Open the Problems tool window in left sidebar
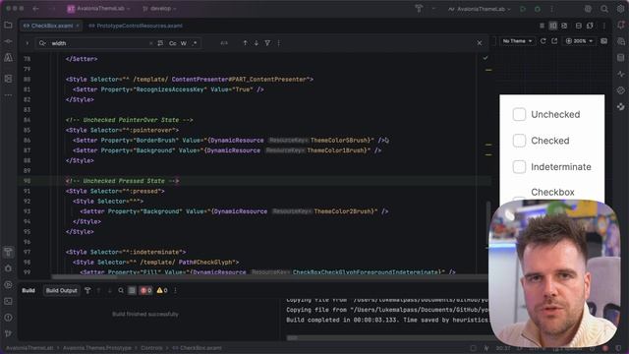This screenshot has height=354, width=629. click(8, 318)
